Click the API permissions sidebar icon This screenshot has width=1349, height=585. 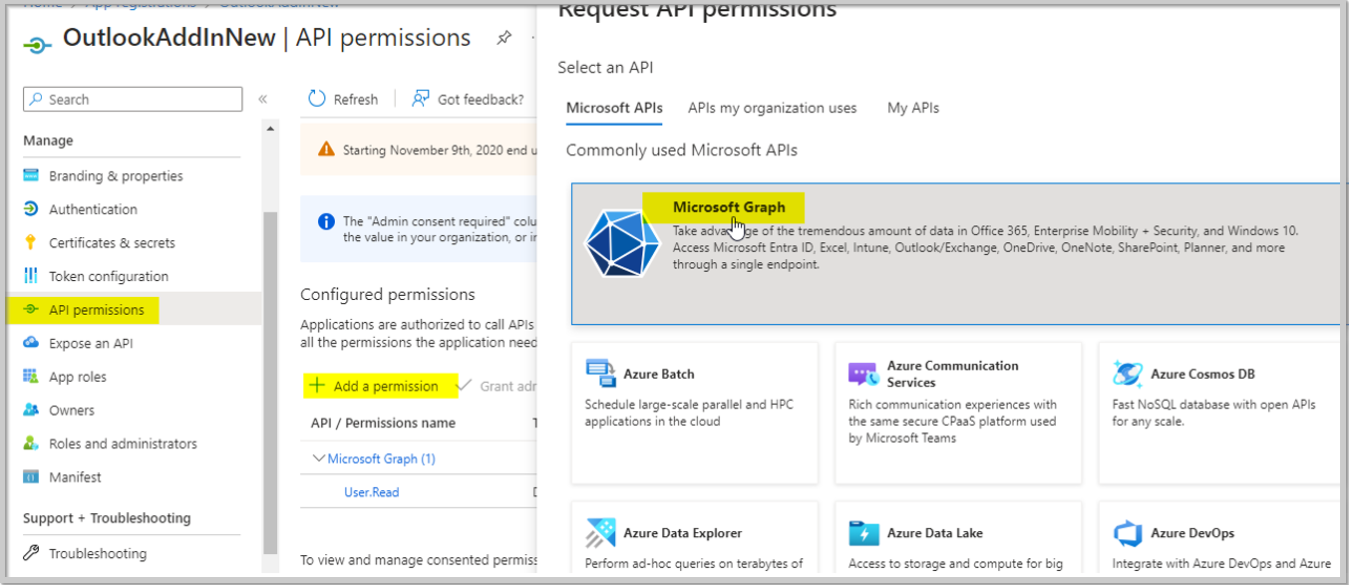tap(31, 310)
